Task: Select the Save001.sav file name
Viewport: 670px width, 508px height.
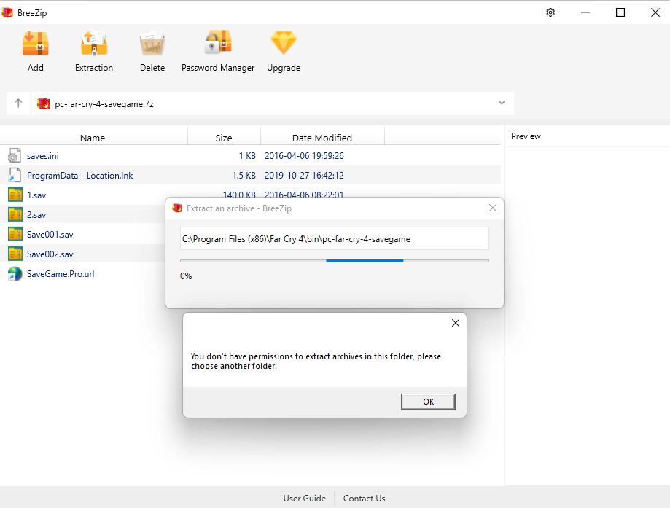Action: point(50,234)
